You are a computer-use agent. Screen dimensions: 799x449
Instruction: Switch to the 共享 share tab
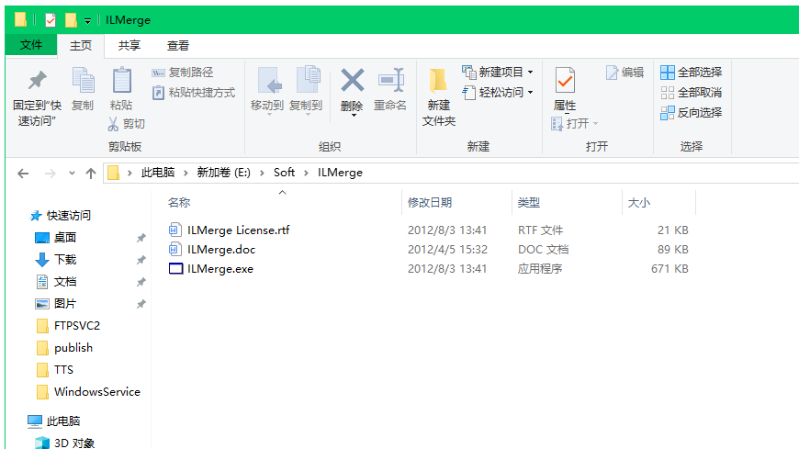(x=129, y=46)
